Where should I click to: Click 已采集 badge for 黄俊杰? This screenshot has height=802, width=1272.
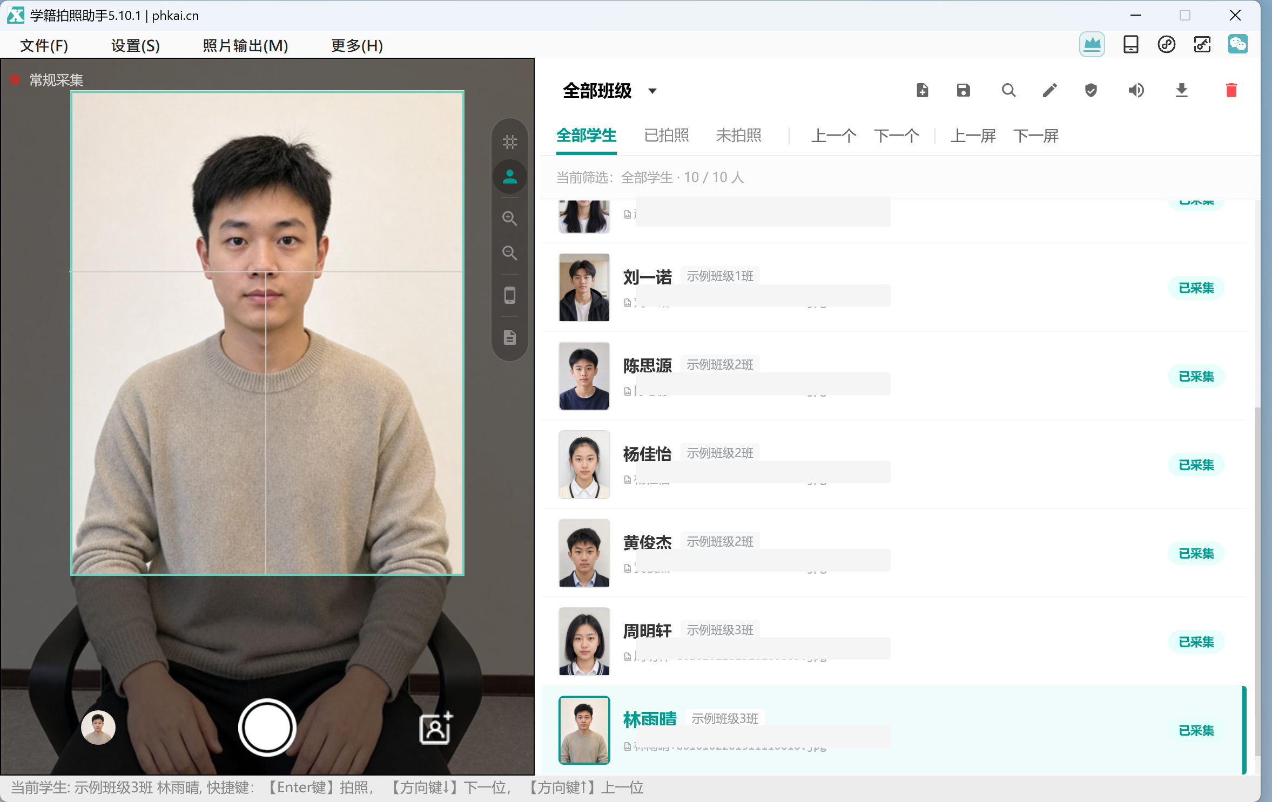1196,554
